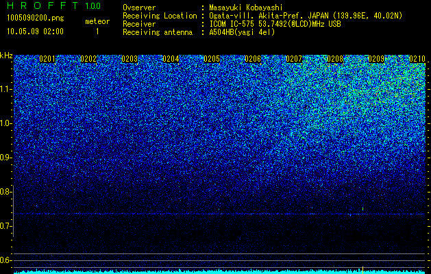Click the 1.0 kHz axis label
Viewport: 431px width, 274px height.
coord(6,123)
